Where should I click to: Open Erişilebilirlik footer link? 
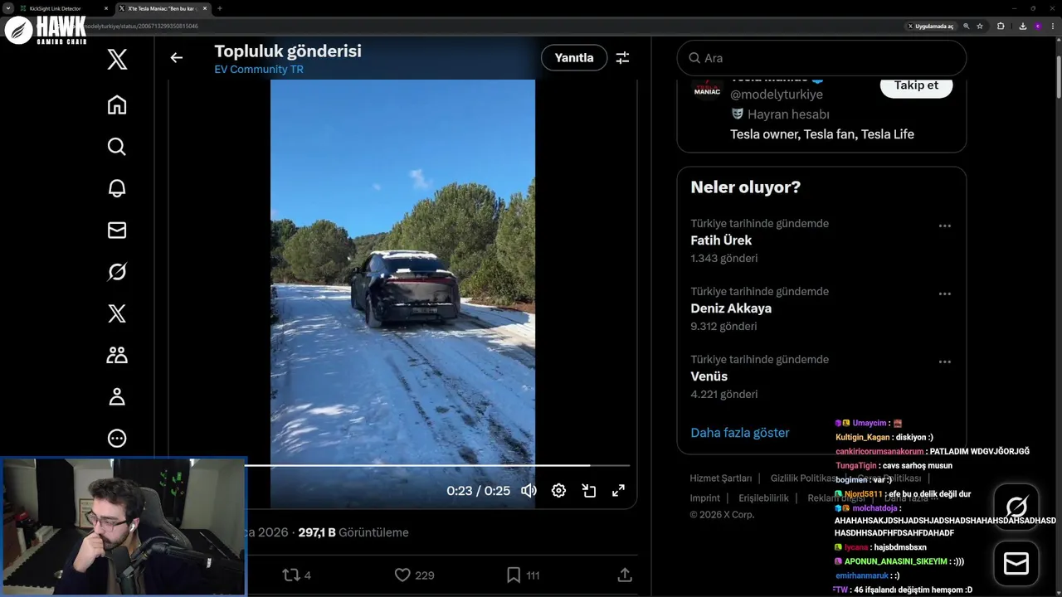pos(763,498)
